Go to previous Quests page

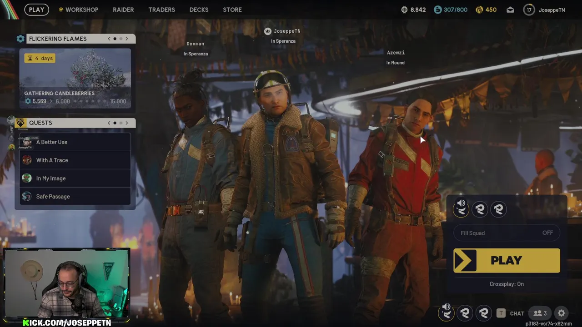point(109,123)
